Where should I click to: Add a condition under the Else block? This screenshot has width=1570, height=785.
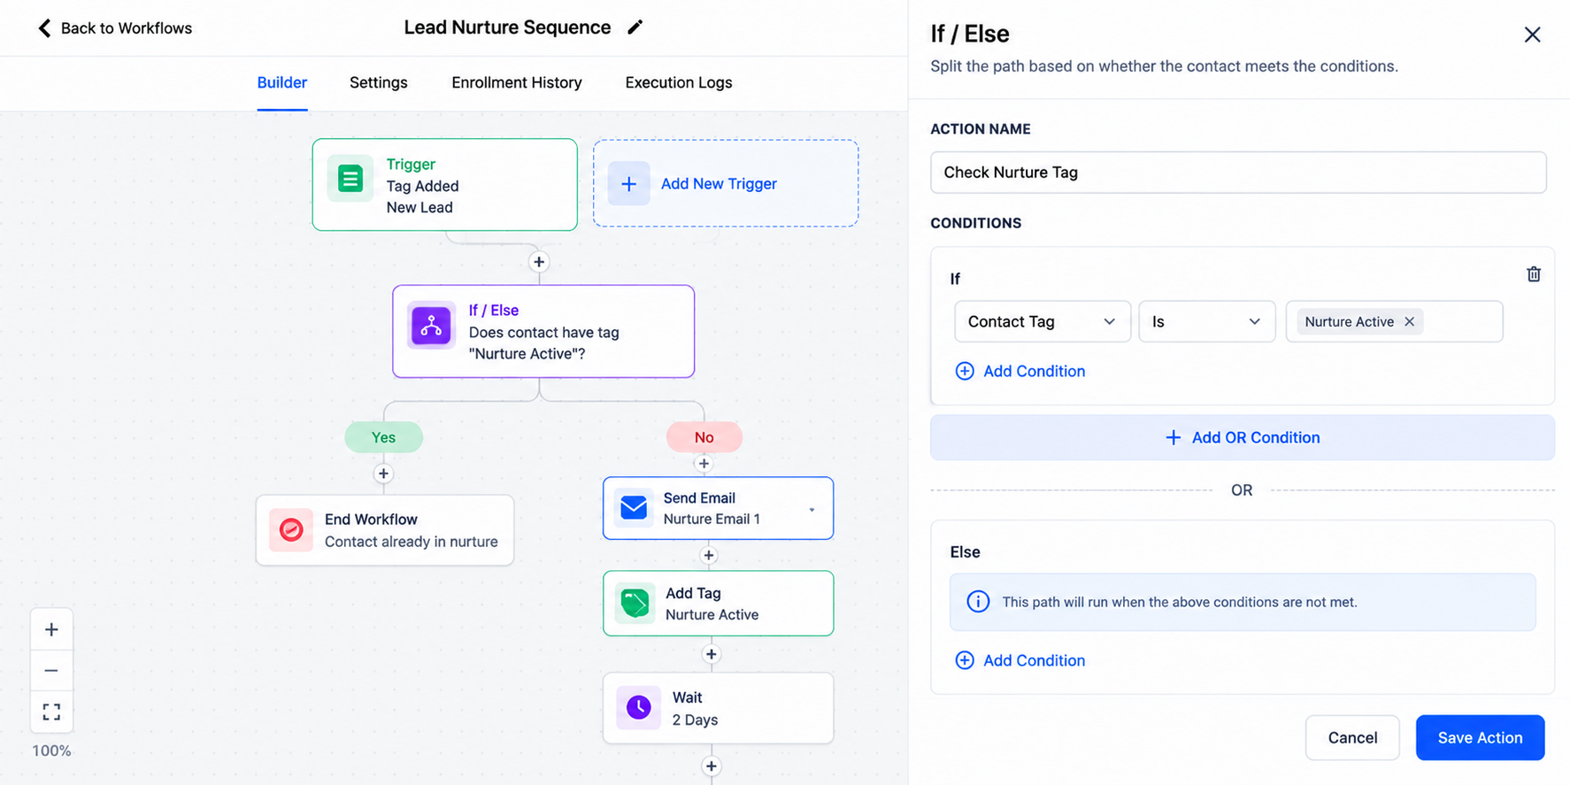[1020, 660]
